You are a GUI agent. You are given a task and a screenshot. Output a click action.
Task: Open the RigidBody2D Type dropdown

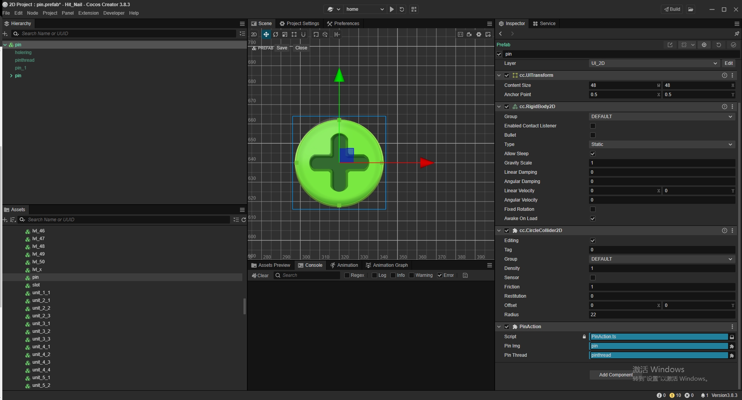(661, 144)
